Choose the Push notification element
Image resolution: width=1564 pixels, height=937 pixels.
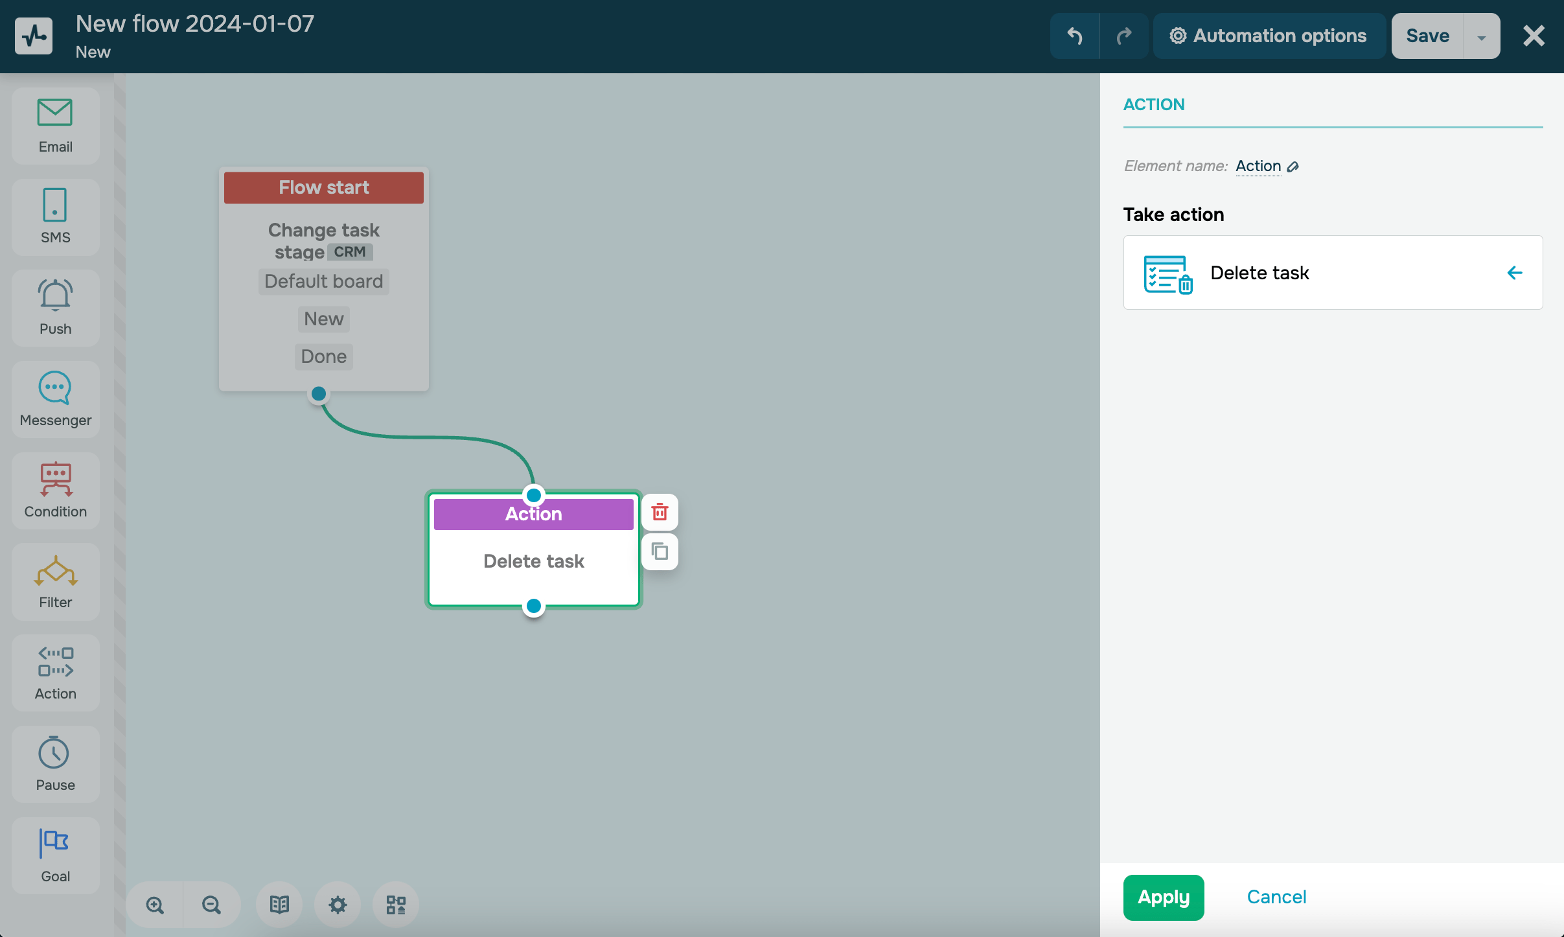point(55,308)
